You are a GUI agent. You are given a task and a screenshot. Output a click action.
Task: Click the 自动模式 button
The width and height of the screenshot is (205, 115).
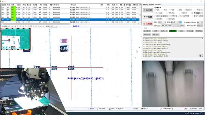click(x=147, y=31)
